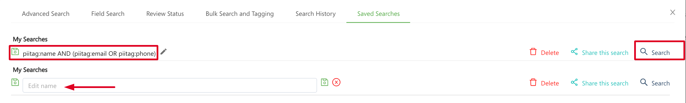Image resolution: width=686 pixels, height=103 pixels.
Task: Click magnifier icon in second search row
Action: pos(644,82)
